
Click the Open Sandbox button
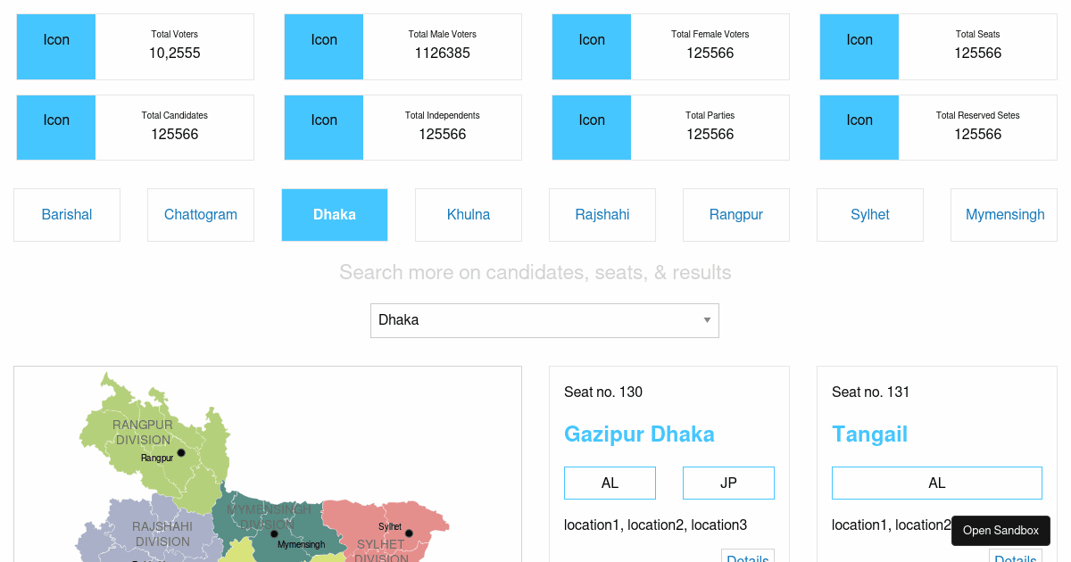[x=1000, y=530]
